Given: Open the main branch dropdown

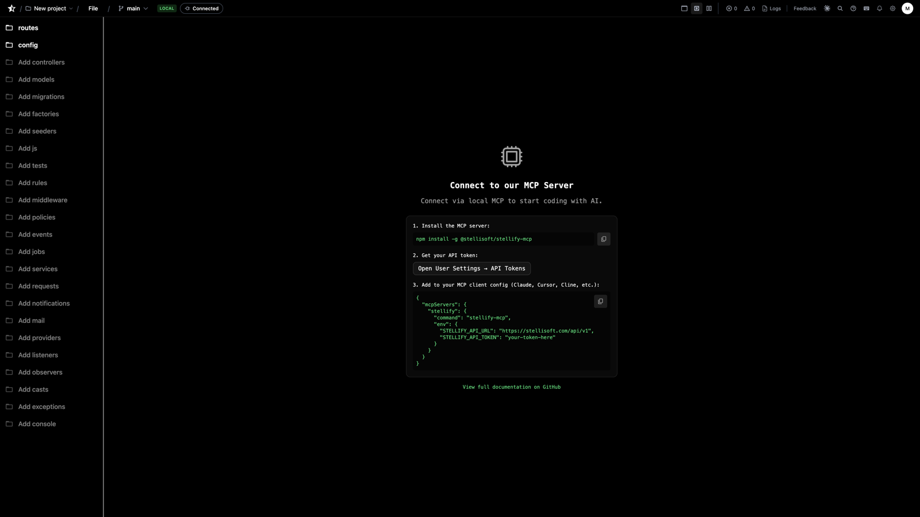Looking at the screenshot, I should pos(132,8).
